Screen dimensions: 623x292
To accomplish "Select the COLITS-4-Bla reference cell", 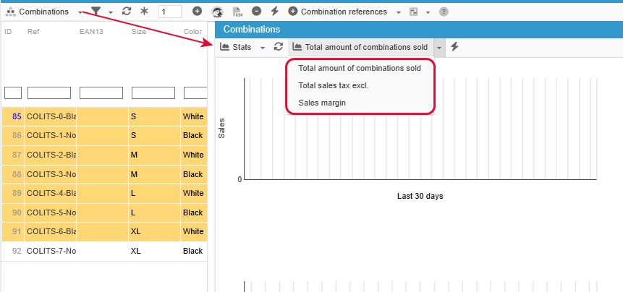I will click(x=51, y=193).
